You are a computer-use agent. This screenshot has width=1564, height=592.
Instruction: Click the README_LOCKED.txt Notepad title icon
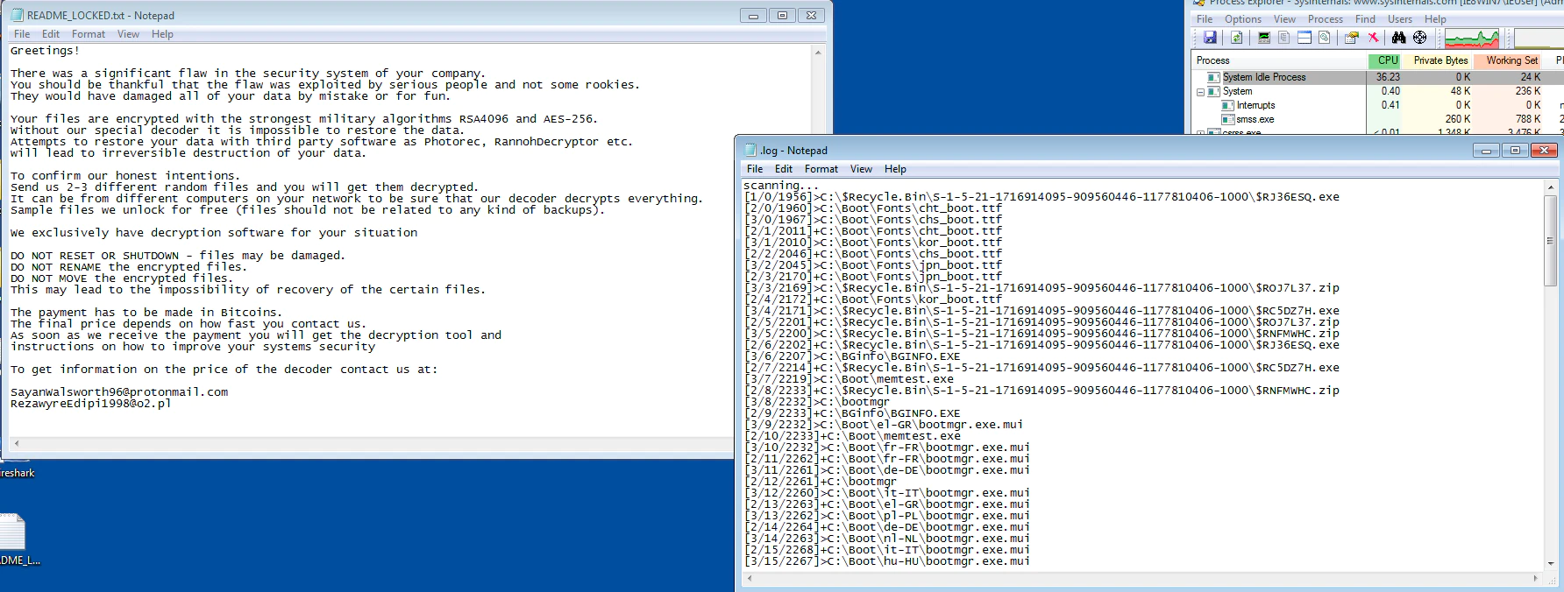click(x=17, y=15)
